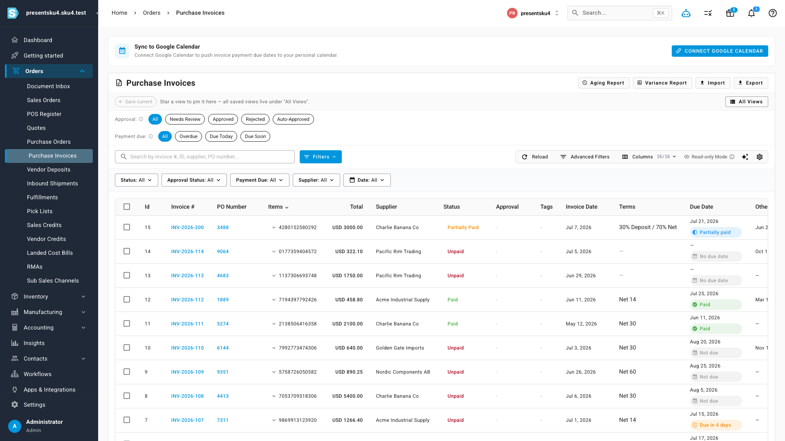Focus the global Search box

click(620, 13)
